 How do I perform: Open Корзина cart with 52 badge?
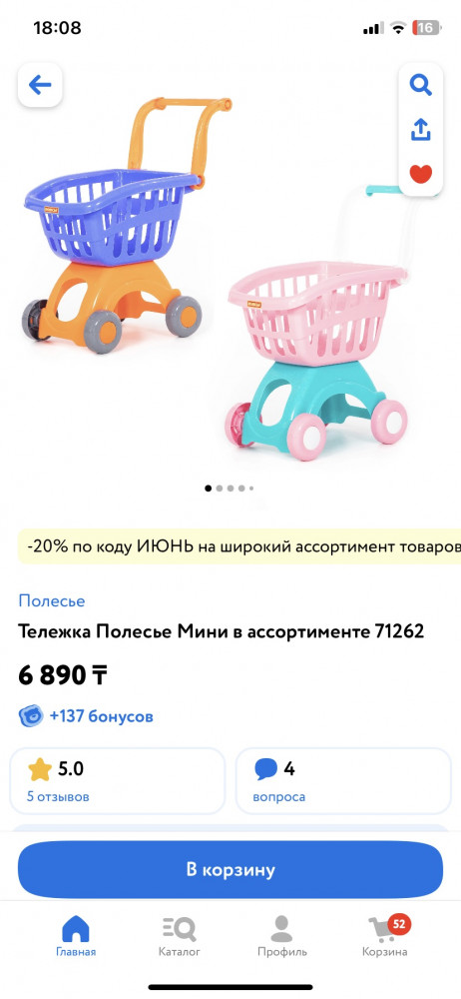pyautogui.click(x=385, y=937)
